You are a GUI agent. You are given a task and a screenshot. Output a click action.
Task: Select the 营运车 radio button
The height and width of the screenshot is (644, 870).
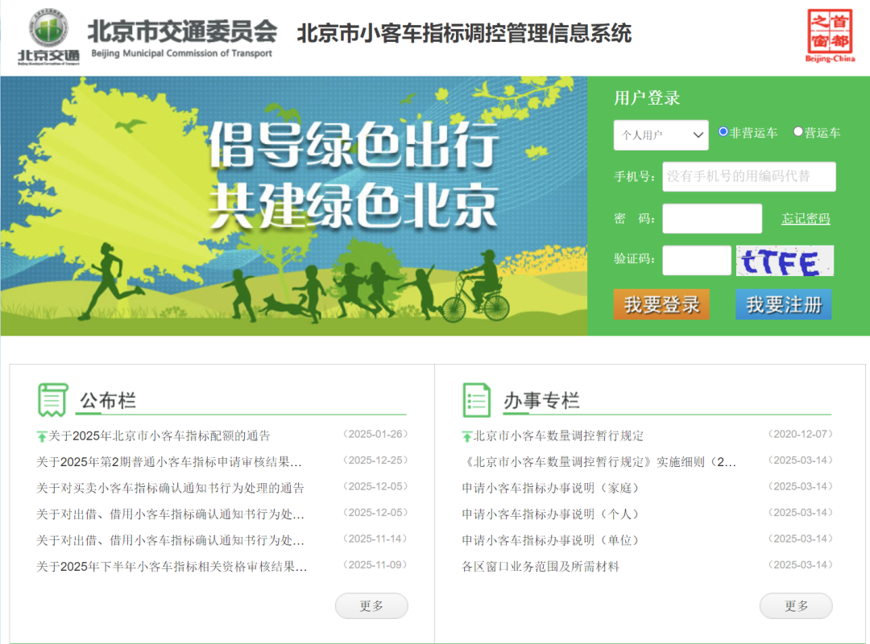(x=798, y=131)
